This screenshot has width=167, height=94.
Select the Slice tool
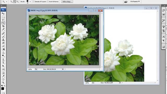[x=3, y=29]
